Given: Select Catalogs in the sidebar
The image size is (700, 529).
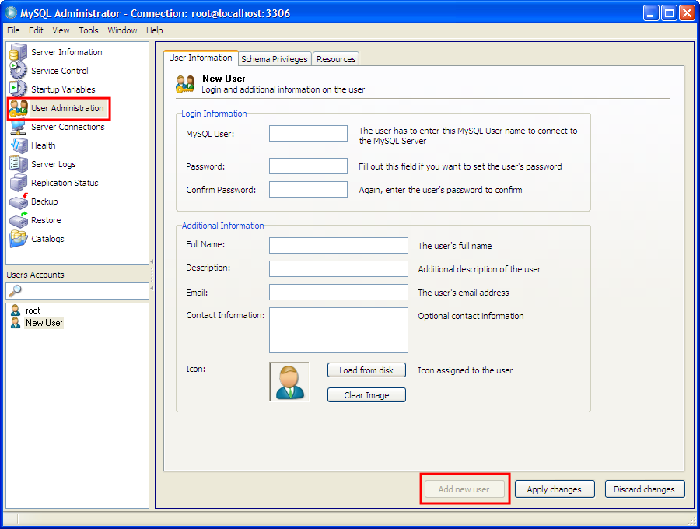Looking at the screenshot, I should click(47, 239).
